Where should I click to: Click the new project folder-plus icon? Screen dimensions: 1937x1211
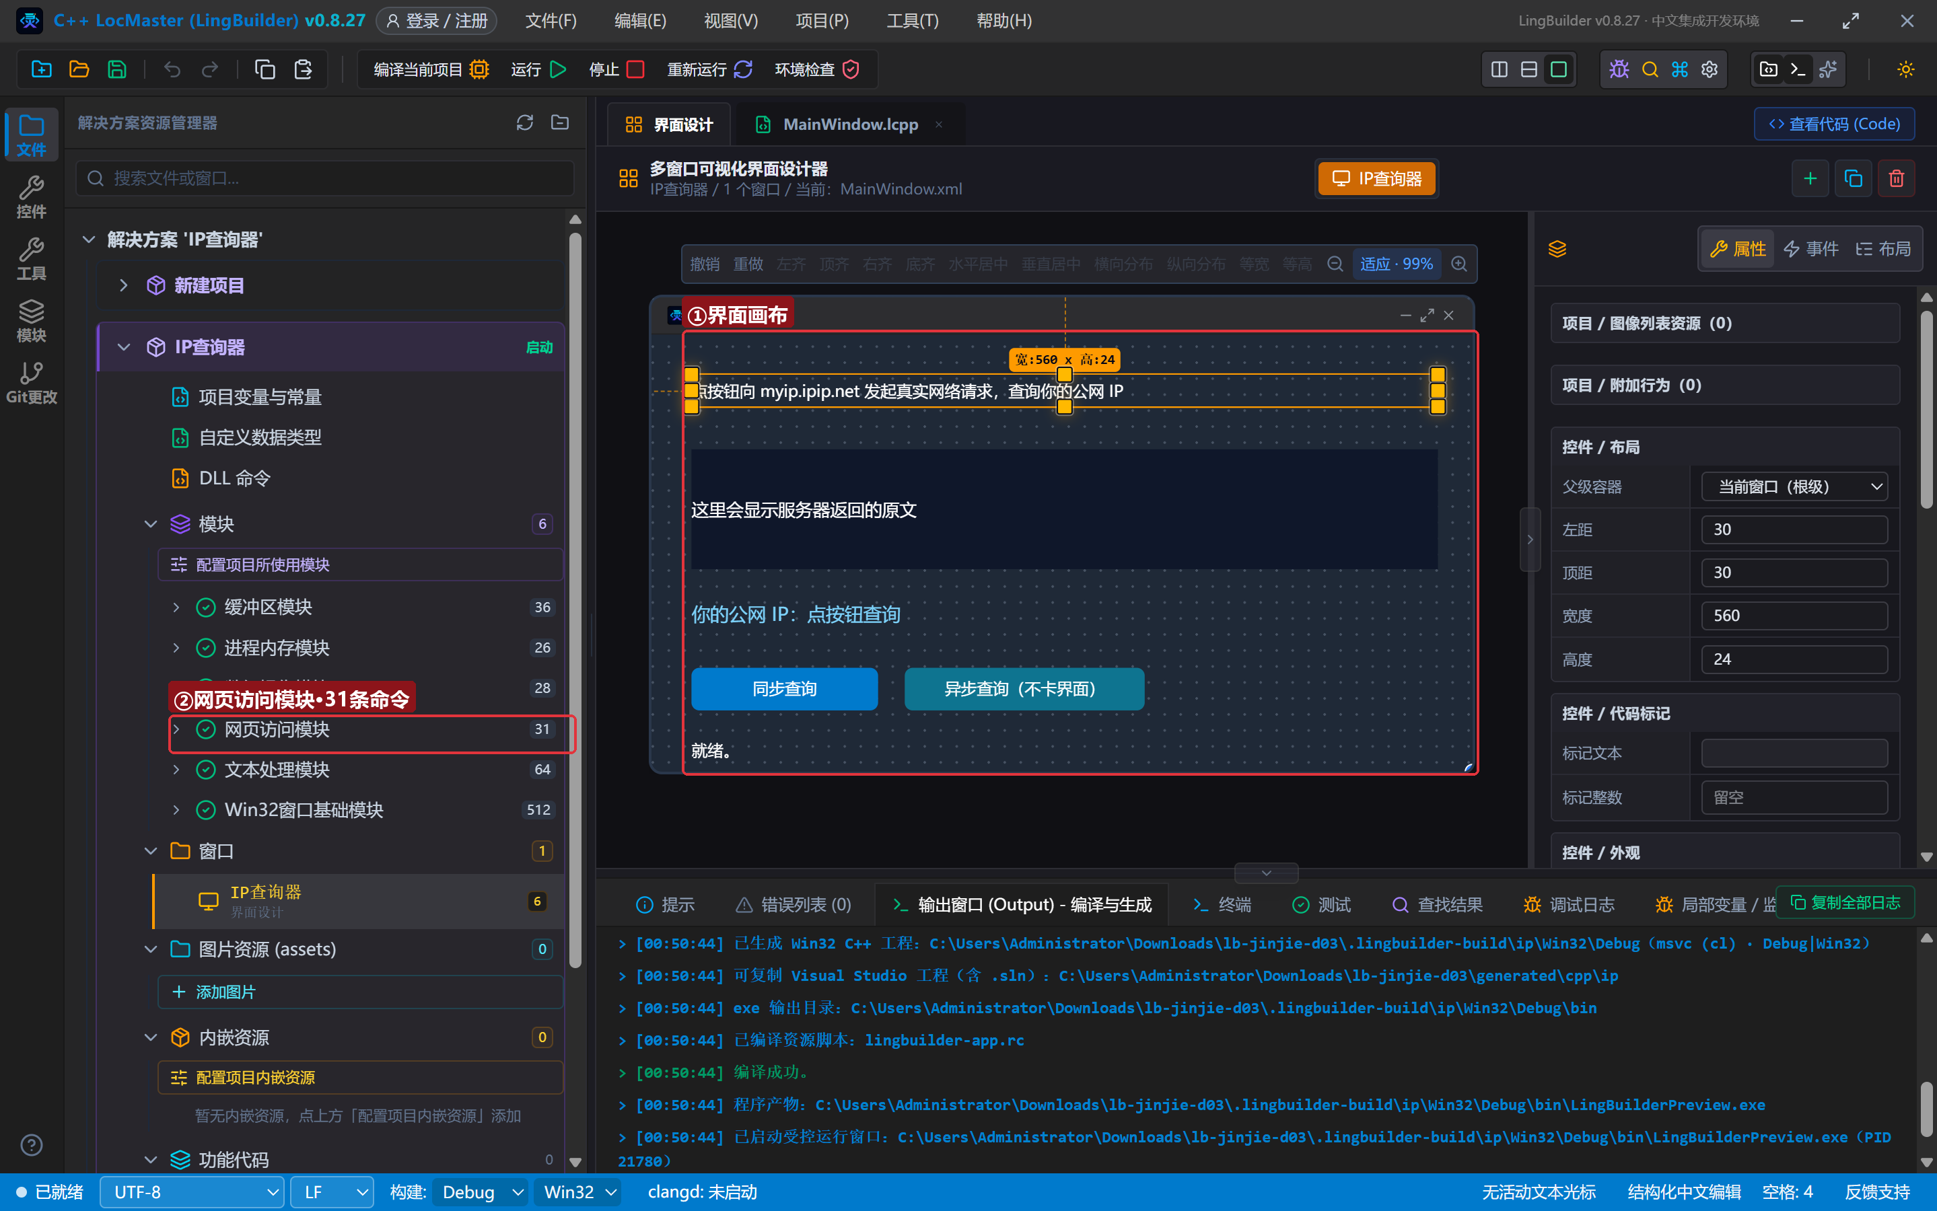click(x=42, y=70)
